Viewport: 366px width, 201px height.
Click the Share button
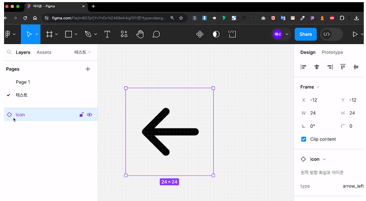[305, 34]
